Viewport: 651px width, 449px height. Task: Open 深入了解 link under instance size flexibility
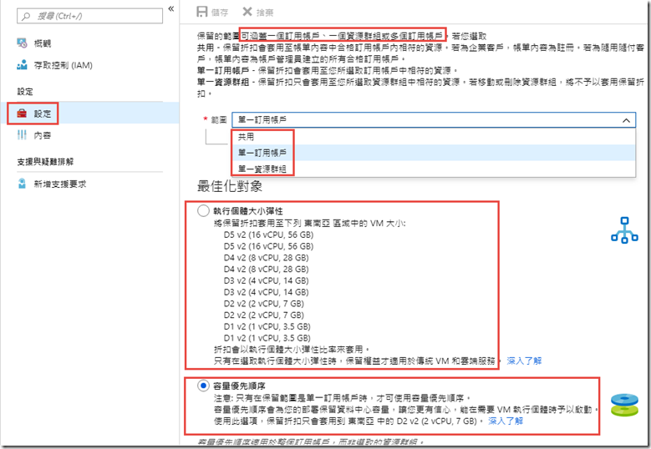click(x=524, y=361)
